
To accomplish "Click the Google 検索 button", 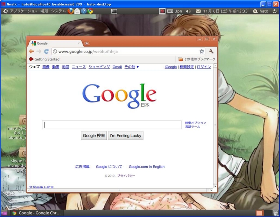I will tap(94, 136).
